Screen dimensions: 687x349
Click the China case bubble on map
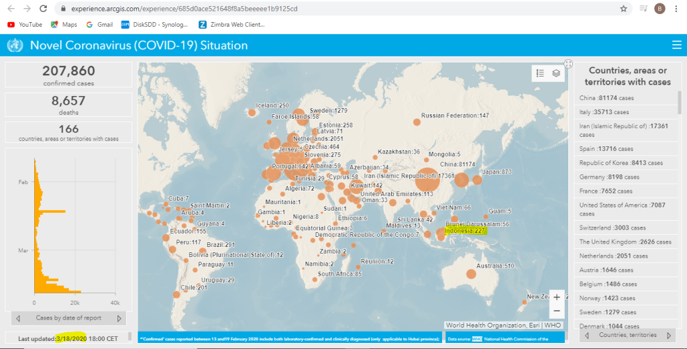pyautogui.click(x=425, y=181)
